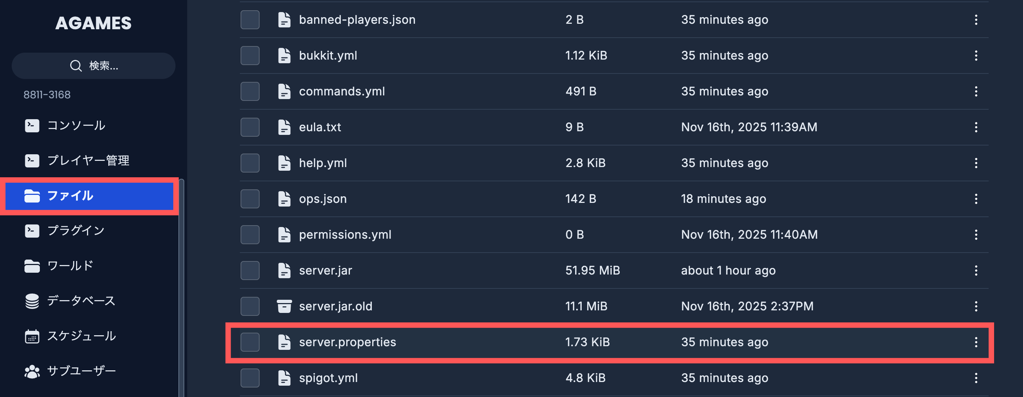Click the calendar icon beside スケジュール
Screen dimensions: 1023x397
[32, 336]
